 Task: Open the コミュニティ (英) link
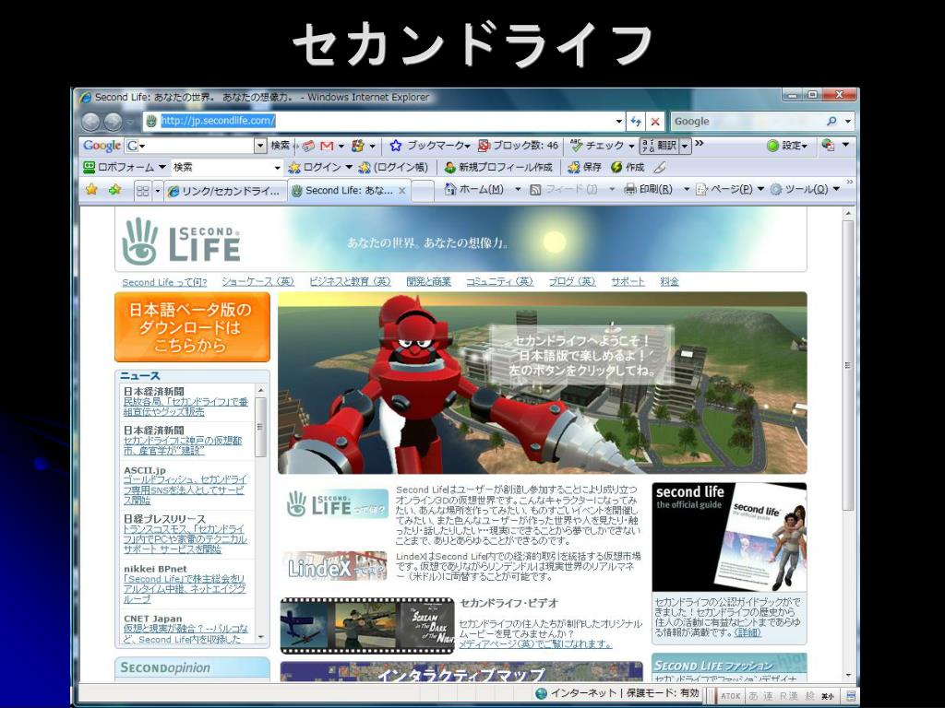[499, 282]
